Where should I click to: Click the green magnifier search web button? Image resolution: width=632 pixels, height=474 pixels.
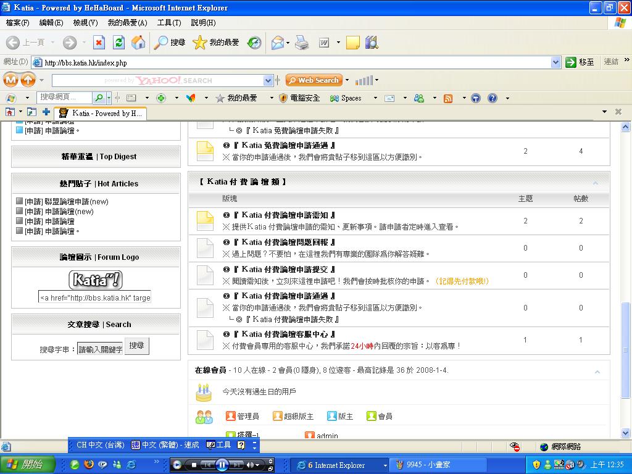coord(98,98)
